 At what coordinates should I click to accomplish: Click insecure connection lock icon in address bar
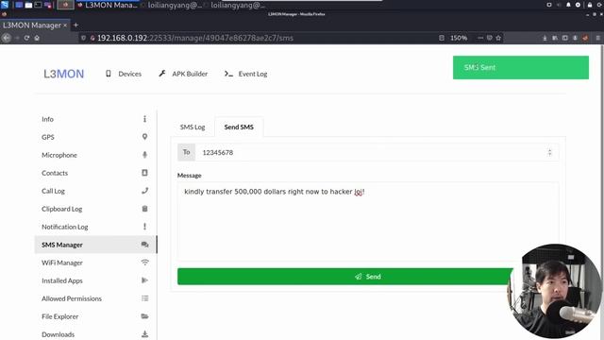click(x=92, y=38)
